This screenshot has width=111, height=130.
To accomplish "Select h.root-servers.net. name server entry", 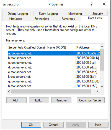I will click(54, 86).
